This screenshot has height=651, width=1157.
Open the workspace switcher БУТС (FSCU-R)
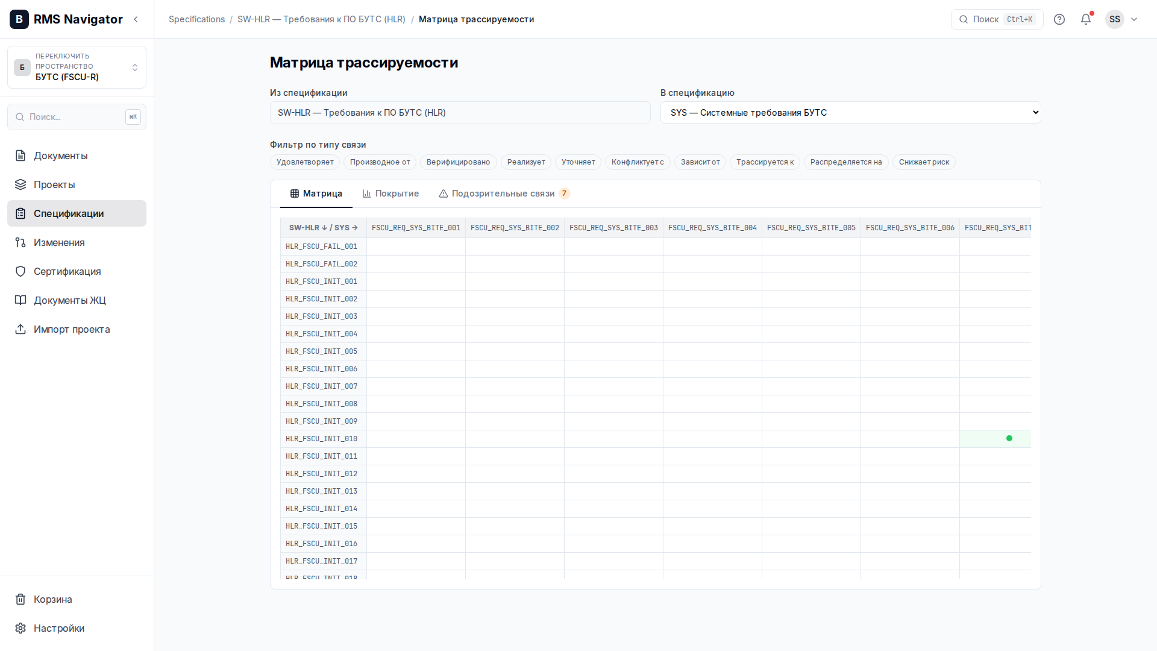(x=77, y=67)
